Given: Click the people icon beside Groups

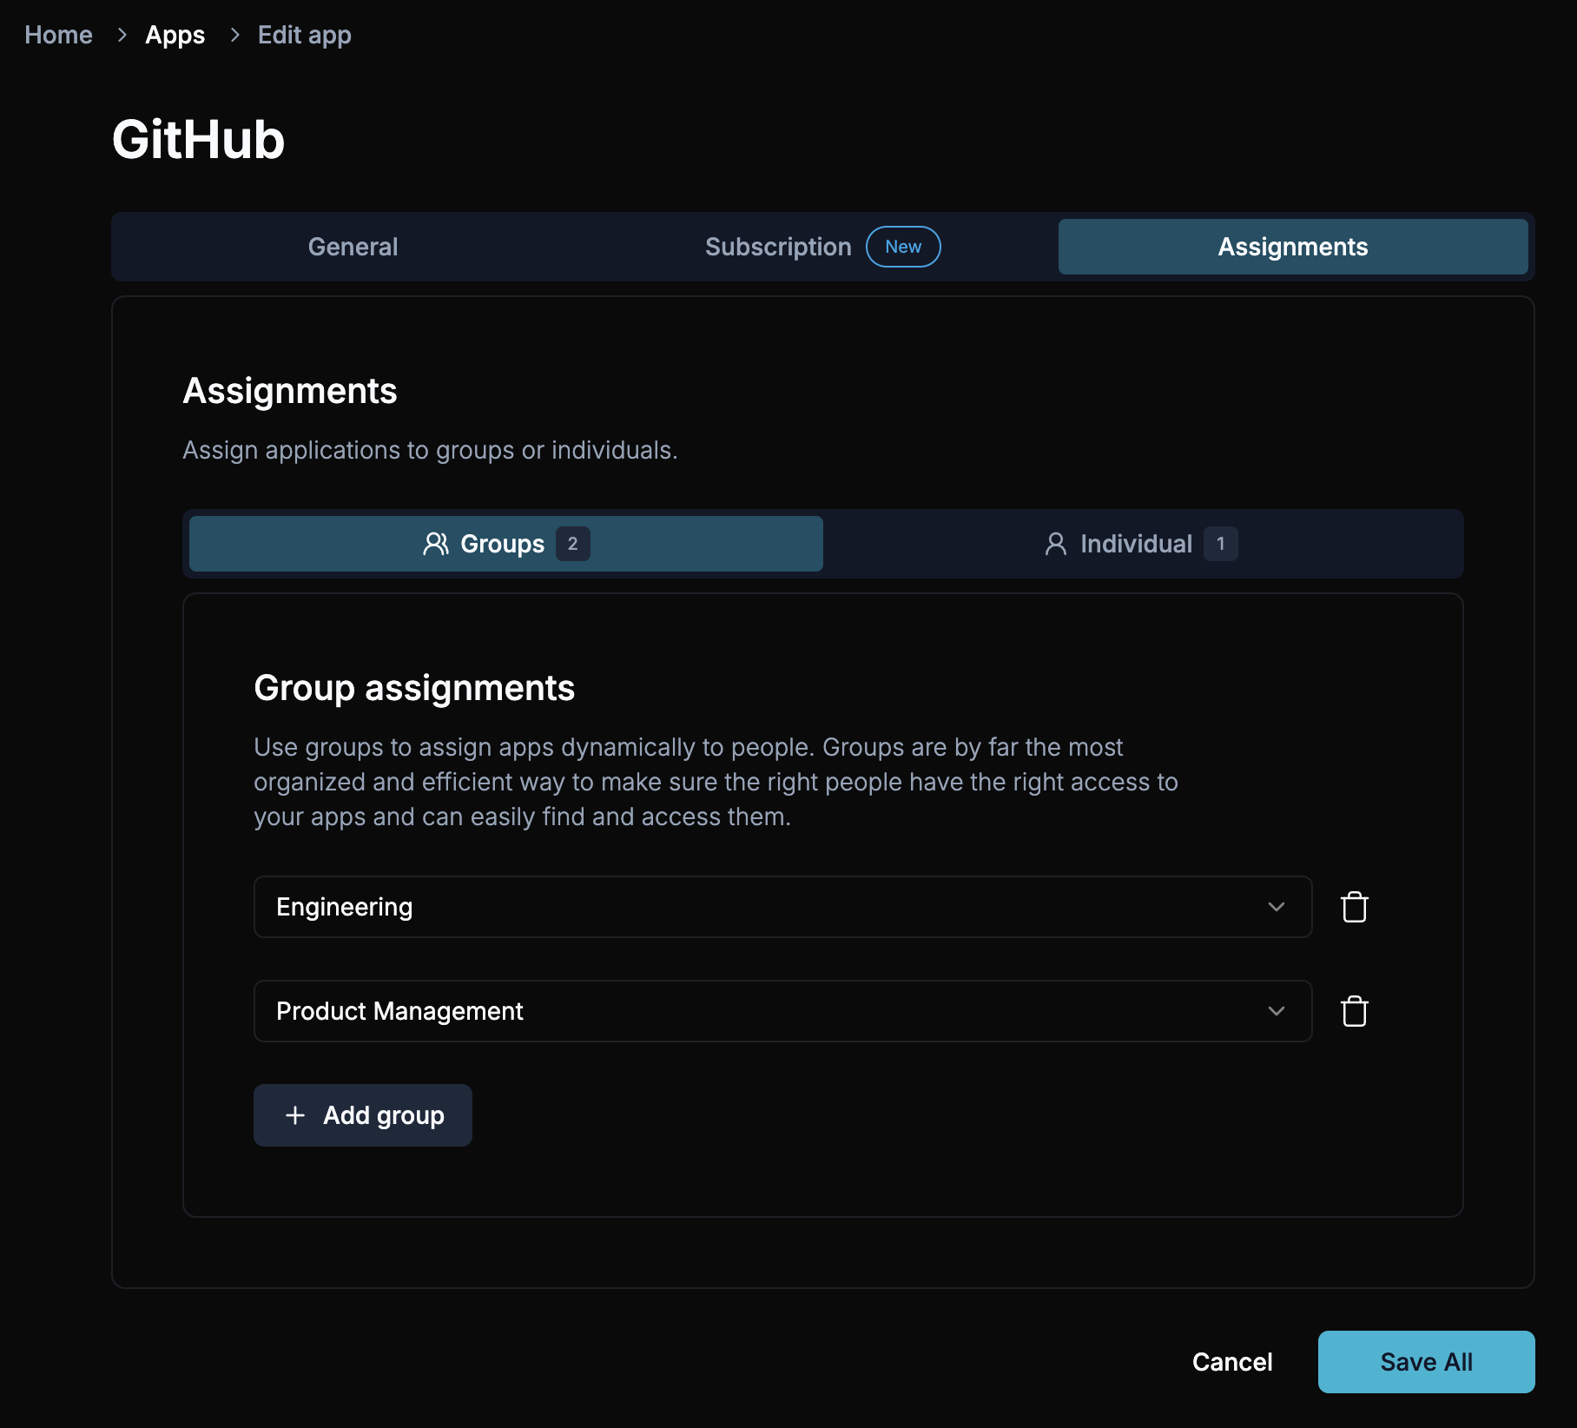Looking at the screenshot, I should [x=436, y=544].
